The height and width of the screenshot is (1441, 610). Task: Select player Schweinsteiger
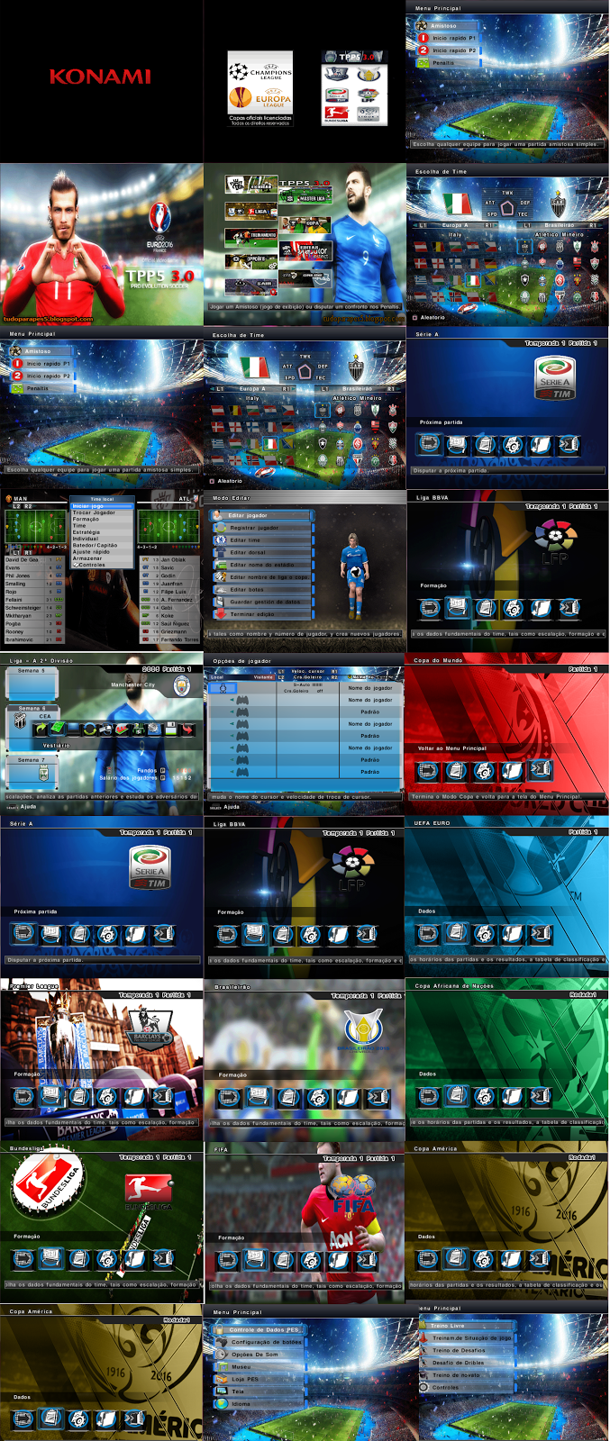[x=33, y=608]
